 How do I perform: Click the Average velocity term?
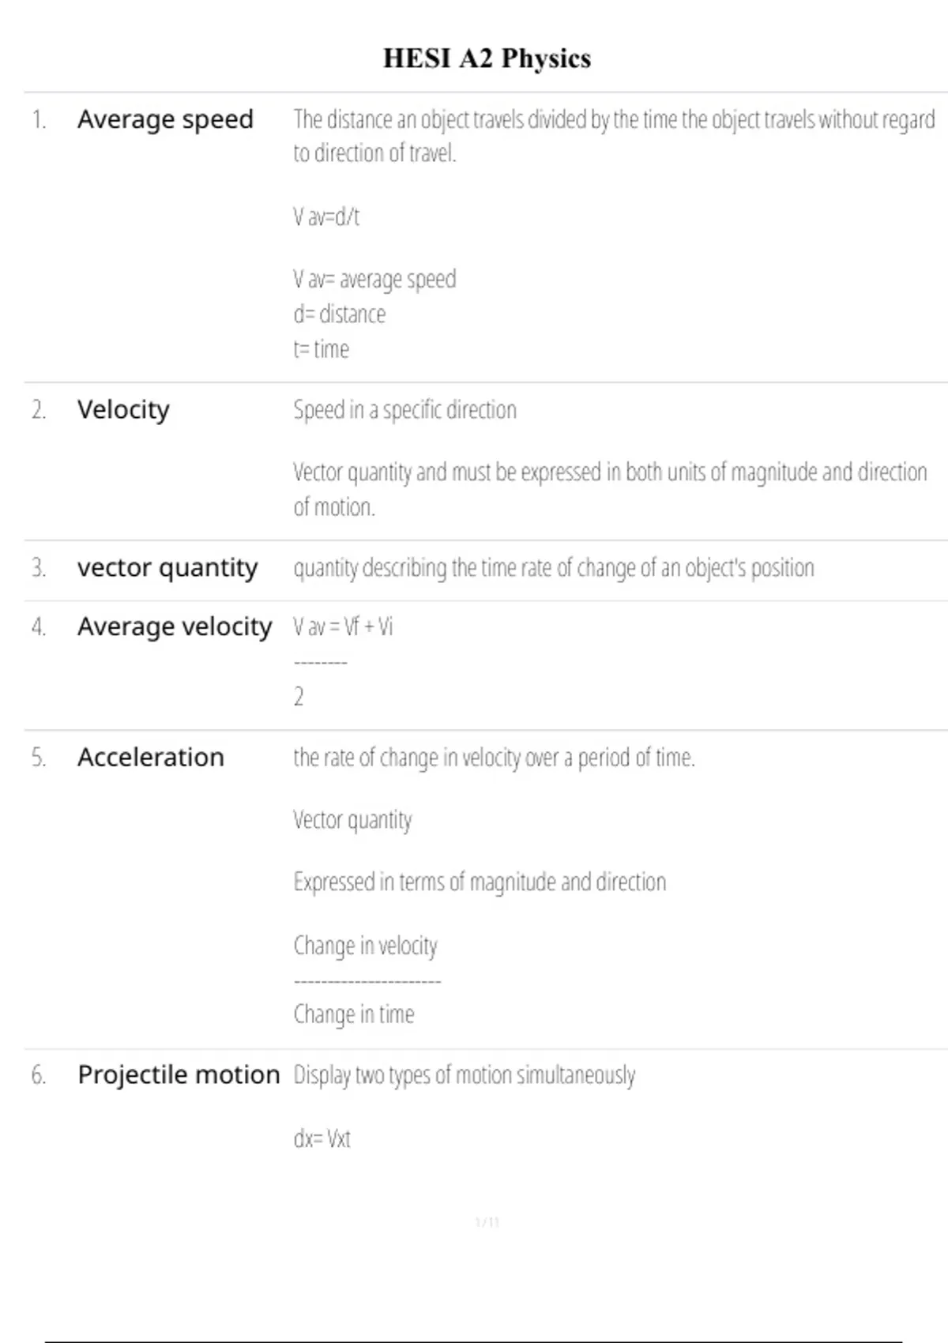[x=175, y=627]
